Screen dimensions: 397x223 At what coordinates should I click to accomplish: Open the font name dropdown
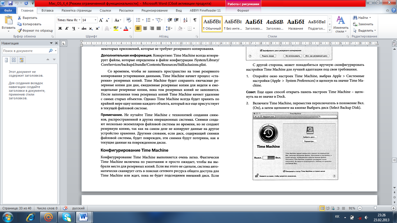pos(79,20)
